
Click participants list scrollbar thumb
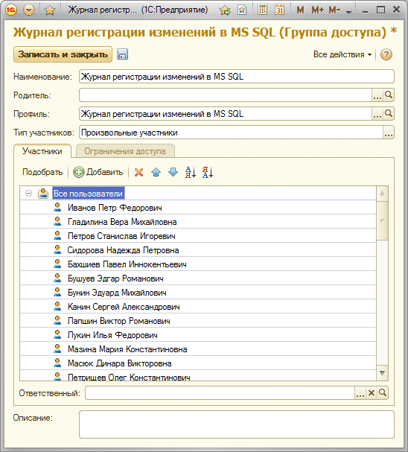coord(383,221)
